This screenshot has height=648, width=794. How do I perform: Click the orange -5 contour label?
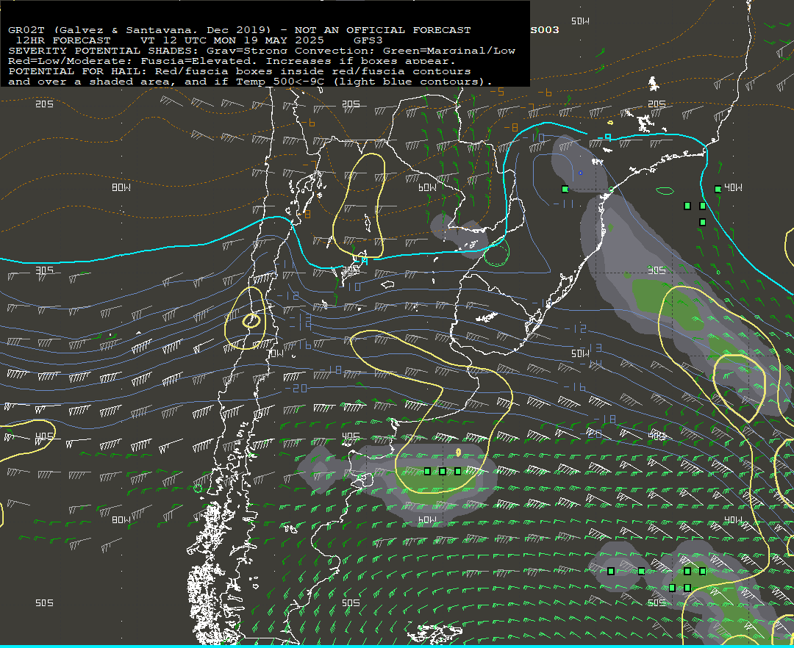point(497,92)
